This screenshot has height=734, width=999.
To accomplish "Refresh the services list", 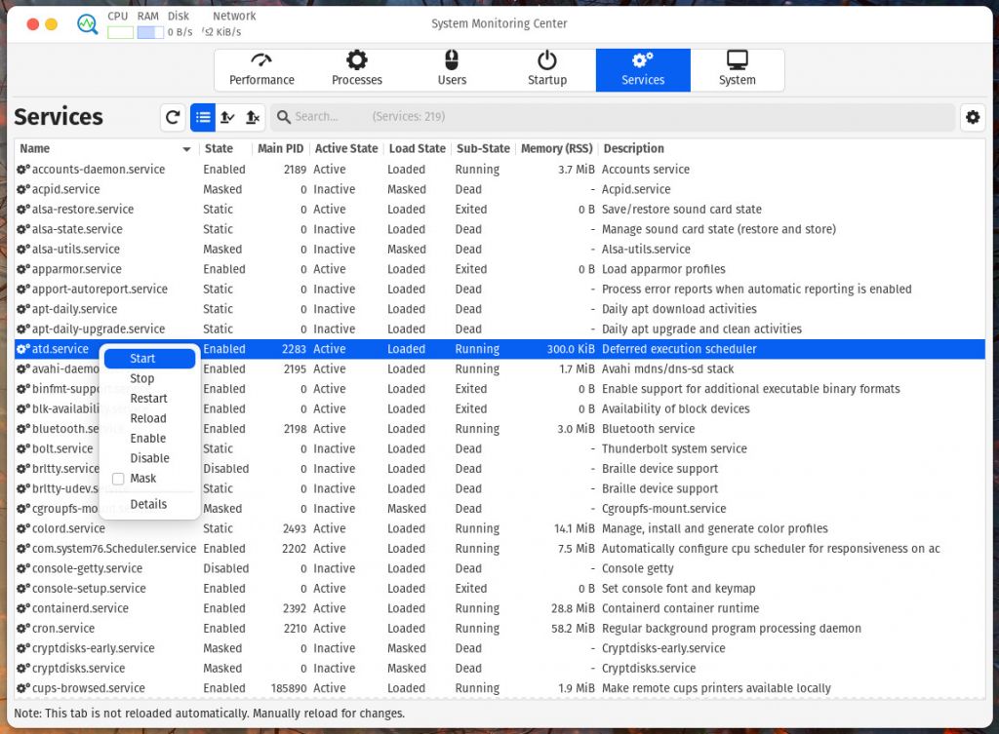I will (173, 117).
